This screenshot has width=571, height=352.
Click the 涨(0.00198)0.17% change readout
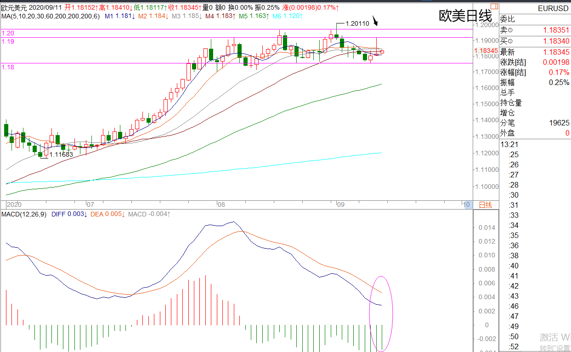tap(311, 8)
